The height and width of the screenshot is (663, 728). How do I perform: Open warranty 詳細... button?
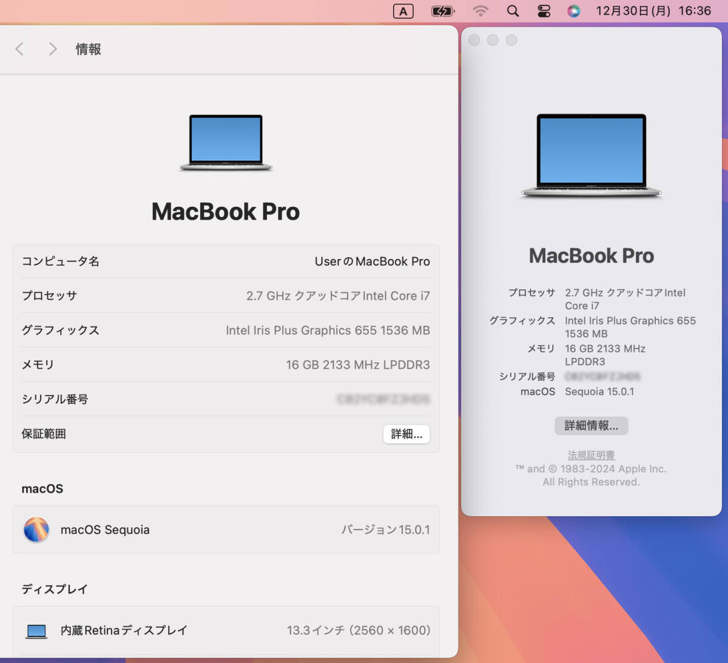tap(406, 434)
